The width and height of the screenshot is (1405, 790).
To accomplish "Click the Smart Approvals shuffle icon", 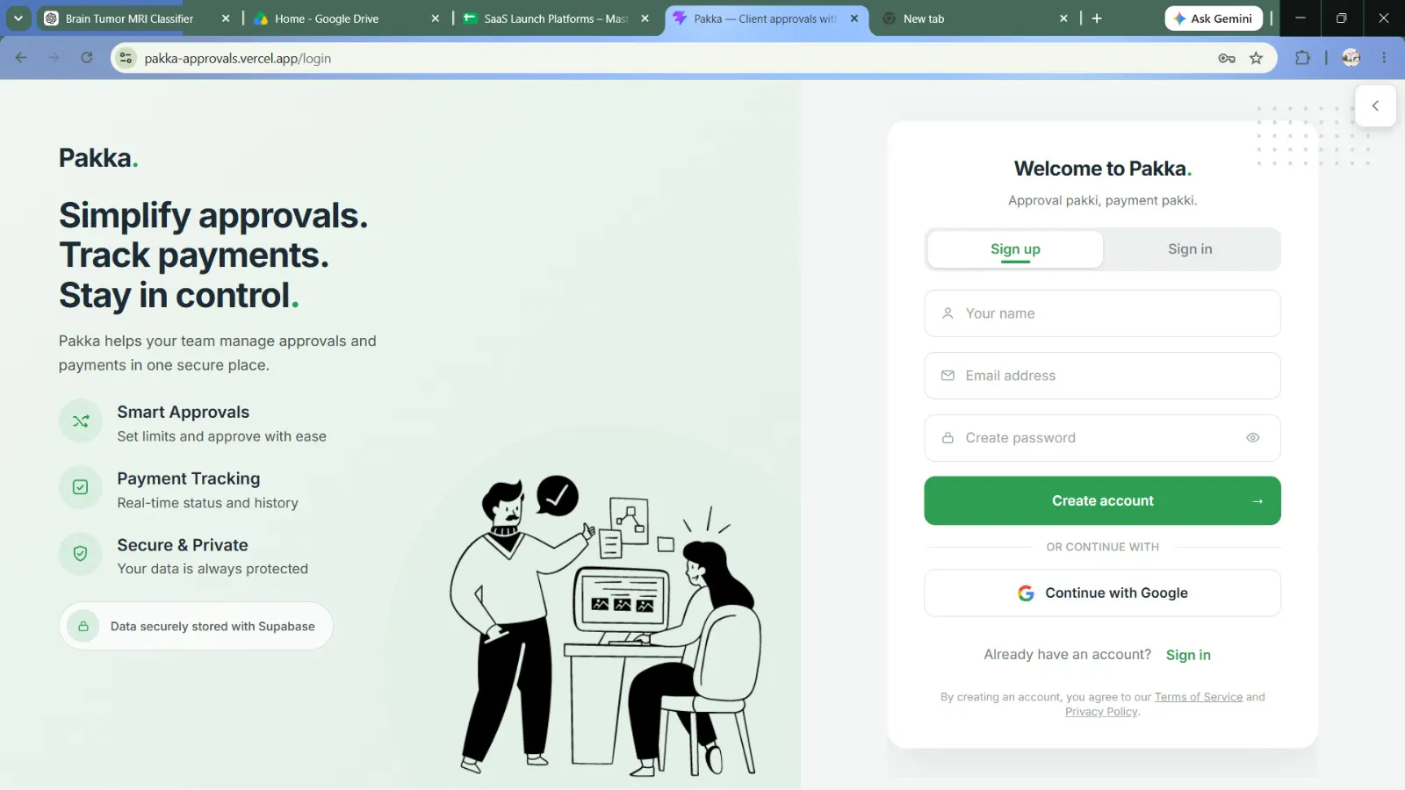I will (81, 421).
